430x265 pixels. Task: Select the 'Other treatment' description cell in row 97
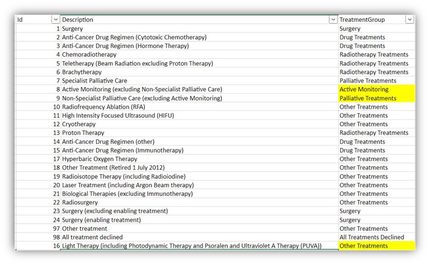click(199, 229)
